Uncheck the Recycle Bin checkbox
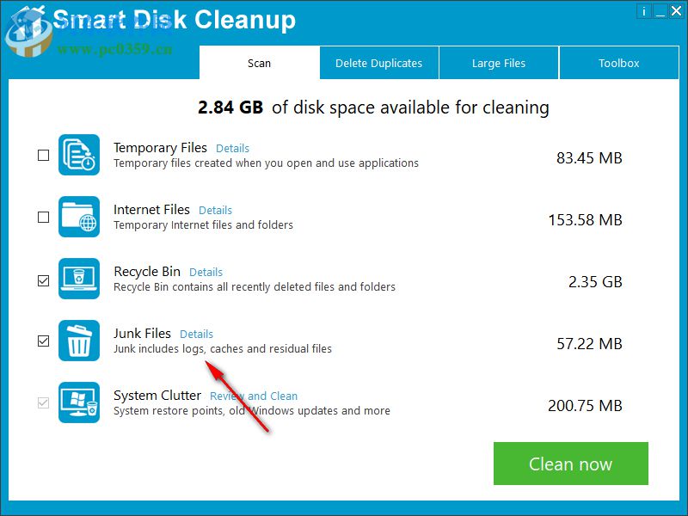This screenshot has width=688, height=516. point(43,279)
